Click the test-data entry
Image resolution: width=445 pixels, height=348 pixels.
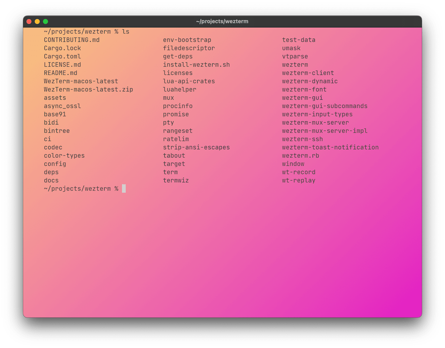pyautogui.click(x=299, y=40)
